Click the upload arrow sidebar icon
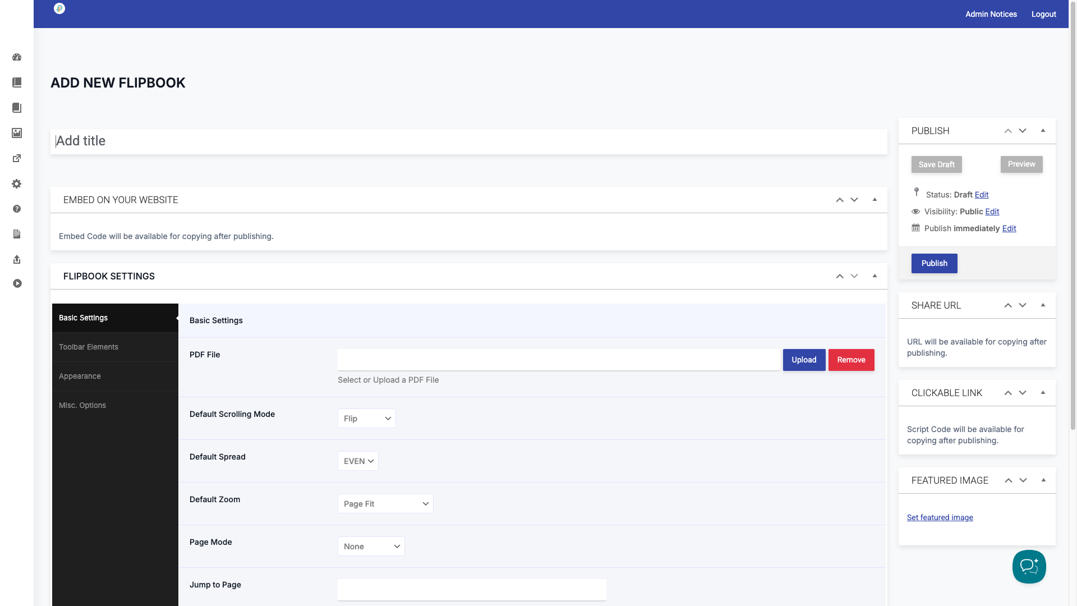Viewport: 1077px width, 606px height. click(x=17, y=259)
